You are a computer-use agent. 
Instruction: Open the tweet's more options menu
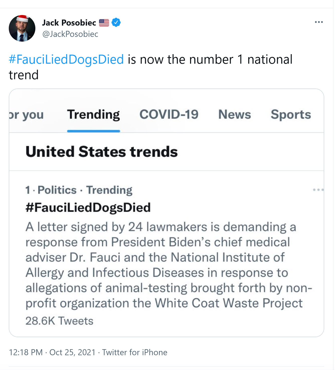pyautogui.click(x=319, y=22)
